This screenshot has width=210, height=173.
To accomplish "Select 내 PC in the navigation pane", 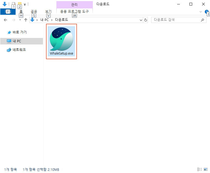I will 22,41.
